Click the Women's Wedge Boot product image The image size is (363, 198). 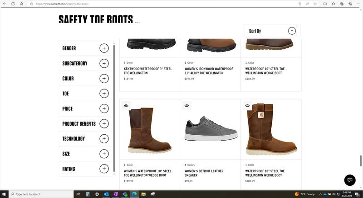[150, 130]
